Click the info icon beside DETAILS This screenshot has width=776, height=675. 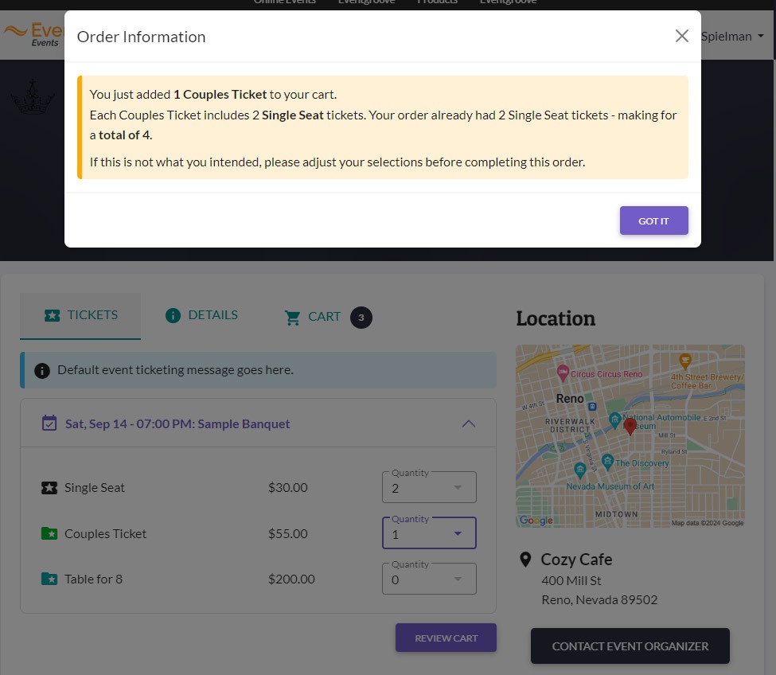pos(173,315)
